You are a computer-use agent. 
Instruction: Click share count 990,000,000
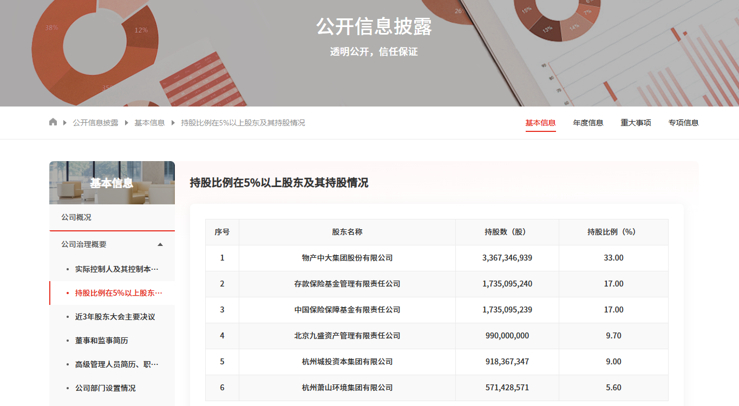coord(507,336)
